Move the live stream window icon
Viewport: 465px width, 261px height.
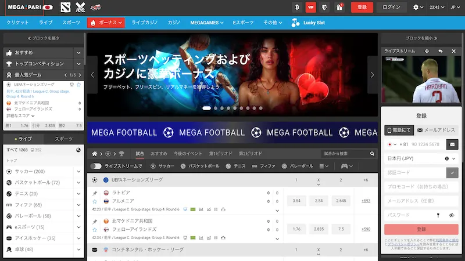(427, 51)
